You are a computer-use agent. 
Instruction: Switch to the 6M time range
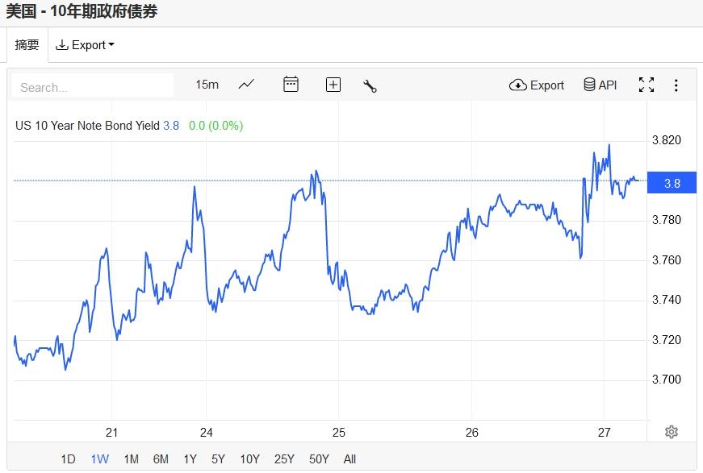point(161,459)
